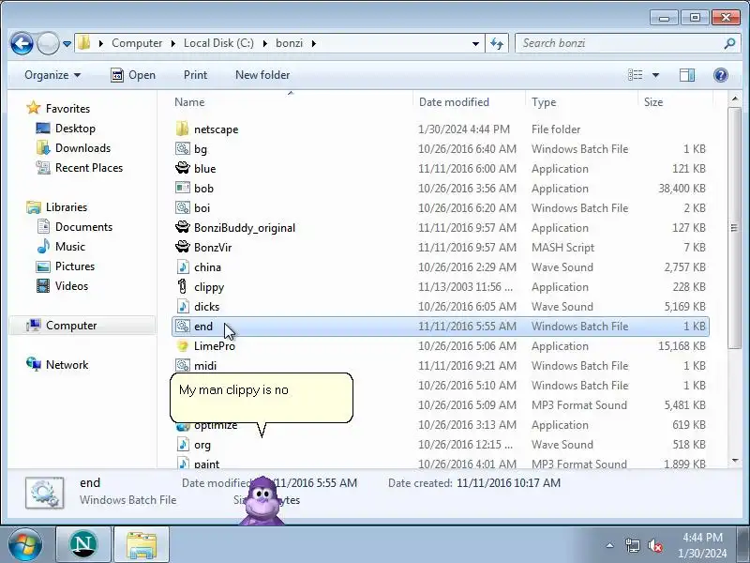Toggle the preview pane button
This screenshot has width=750, height=563.
(687, 75)
